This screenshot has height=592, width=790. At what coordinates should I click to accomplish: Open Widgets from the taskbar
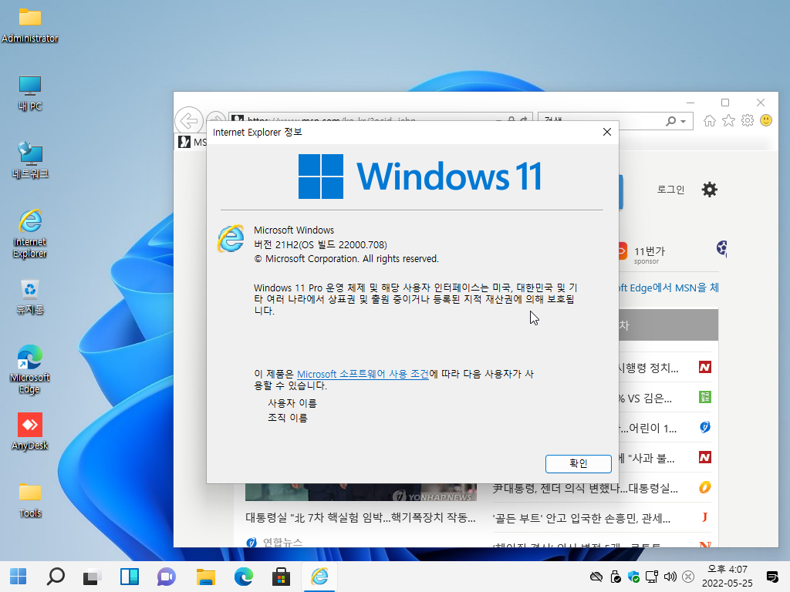click(130, 577)
